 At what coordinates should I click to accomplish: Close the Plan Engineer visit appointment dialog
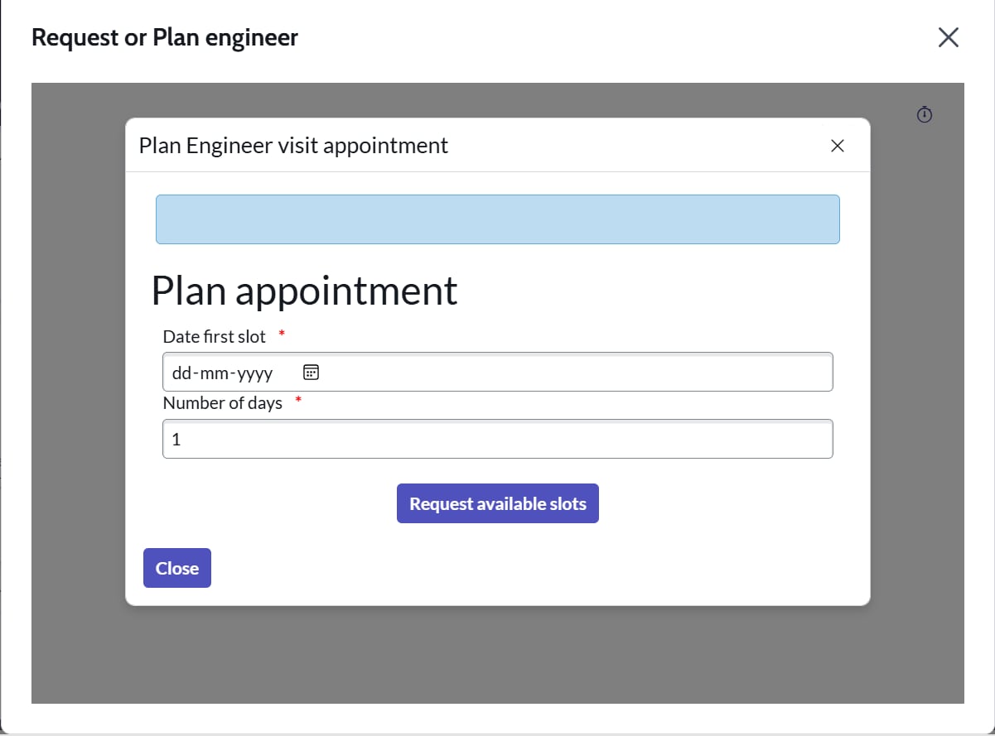pos(838,146)
